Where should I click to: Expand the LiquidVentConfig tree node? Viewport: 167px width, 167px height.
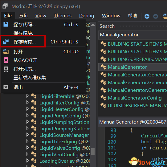click(27, 154)
